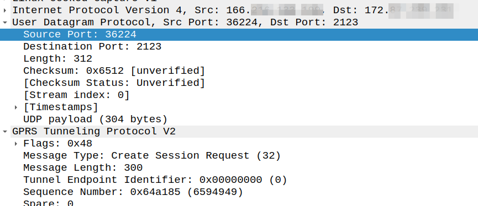Select the Internet Protocol Version 4 header row

point(239,10)
